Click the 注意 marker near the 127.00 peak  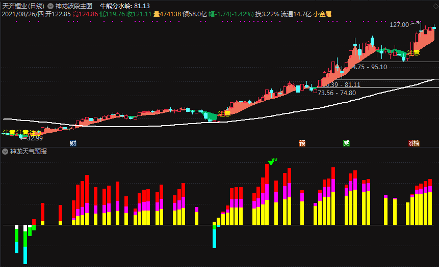click(414, 53)
